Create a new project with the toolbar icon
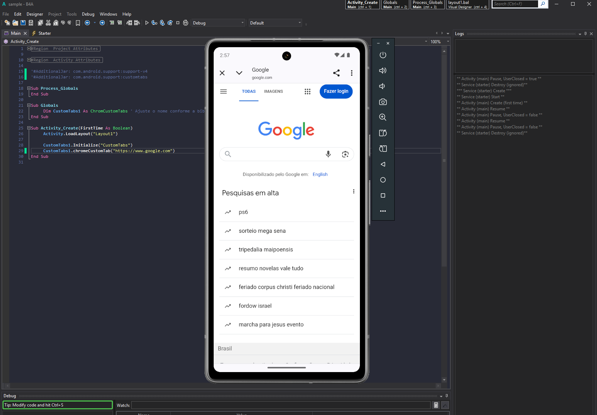This screenshot has width=597, height=415. pyautogui.click(x=7, y=23)
